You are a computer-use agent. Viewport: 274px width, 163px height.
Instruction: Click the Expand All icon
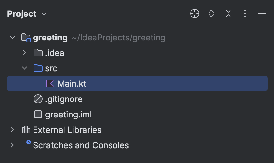[x=211, y=14]
